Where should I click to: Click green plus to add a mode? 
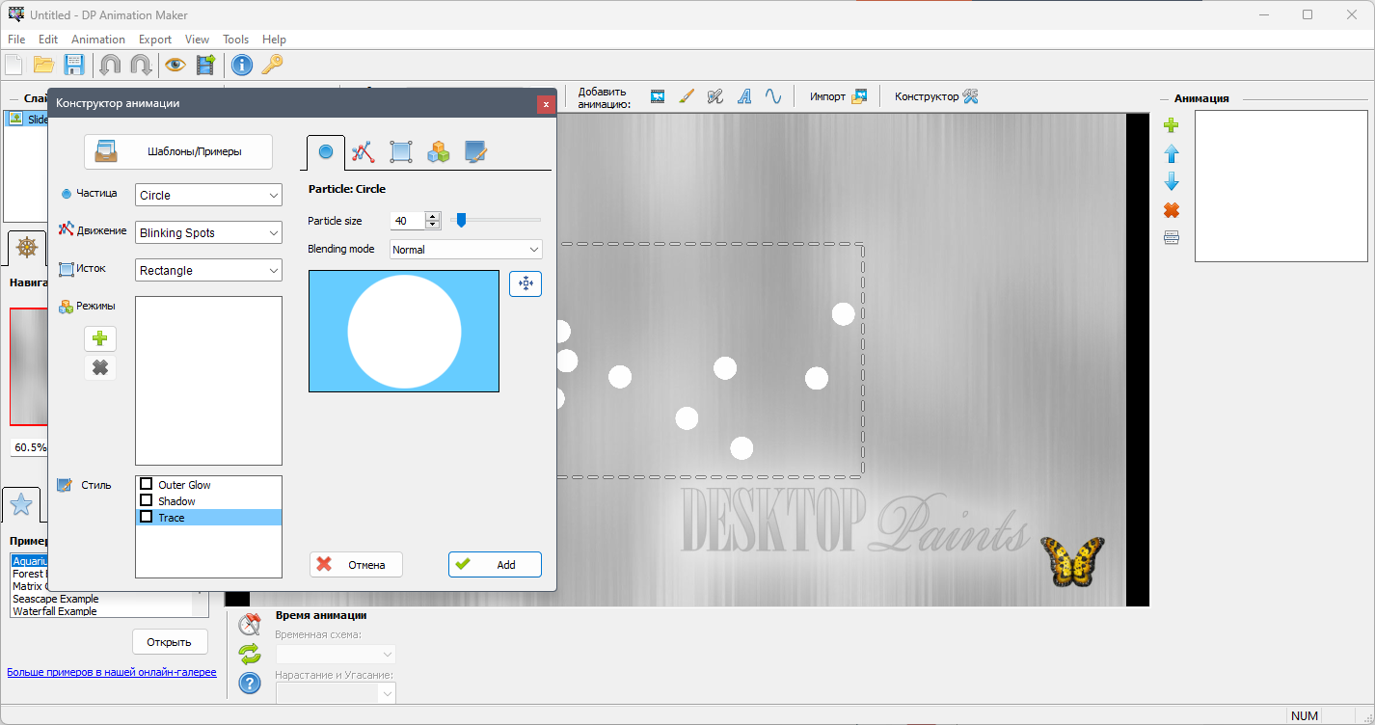pos(100,338)
